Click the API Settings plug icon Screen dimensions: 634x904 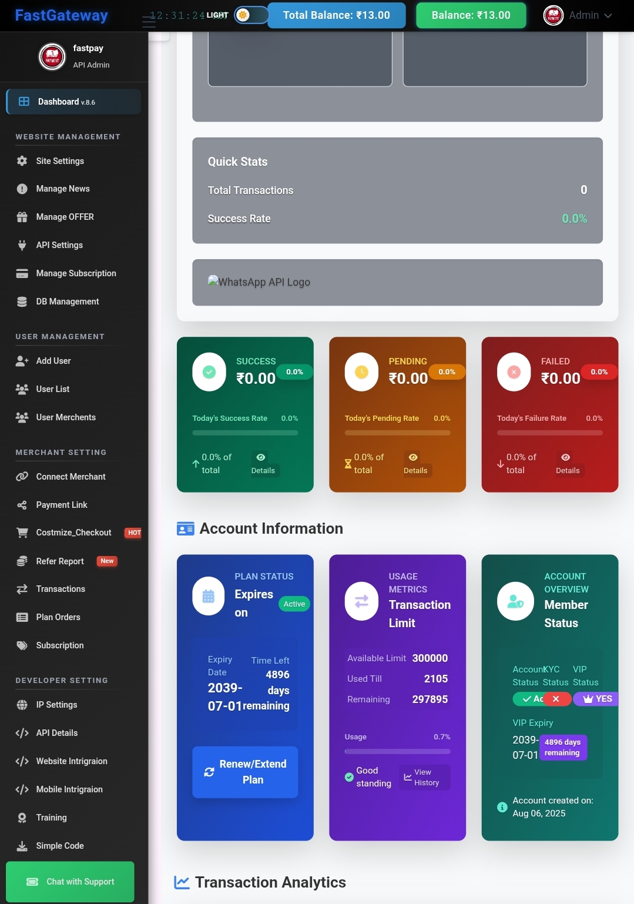click(x=22, y=245)
